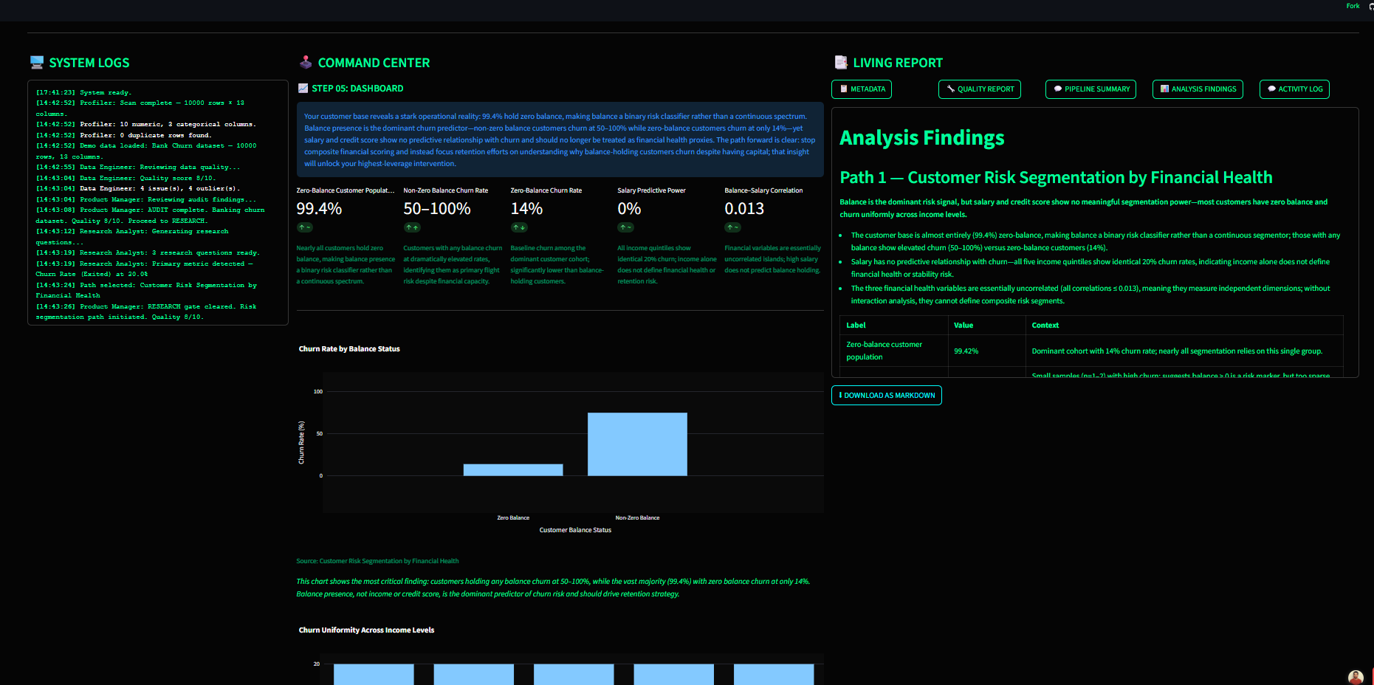1374x685 pixels.
Task: Click the 'Non-Zero Balance Churn Rate' metric label
Action: 445,190
